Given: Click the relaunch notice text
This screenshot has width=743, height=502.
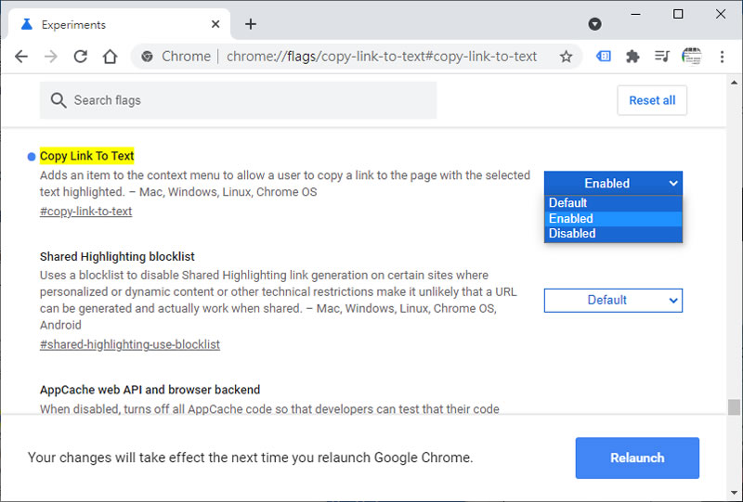Looking at the screenshot, I should coord(250,458).
